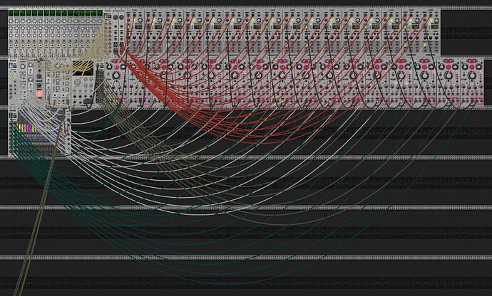Click the large center knob on the rightmost pink module

coord(472,75)
